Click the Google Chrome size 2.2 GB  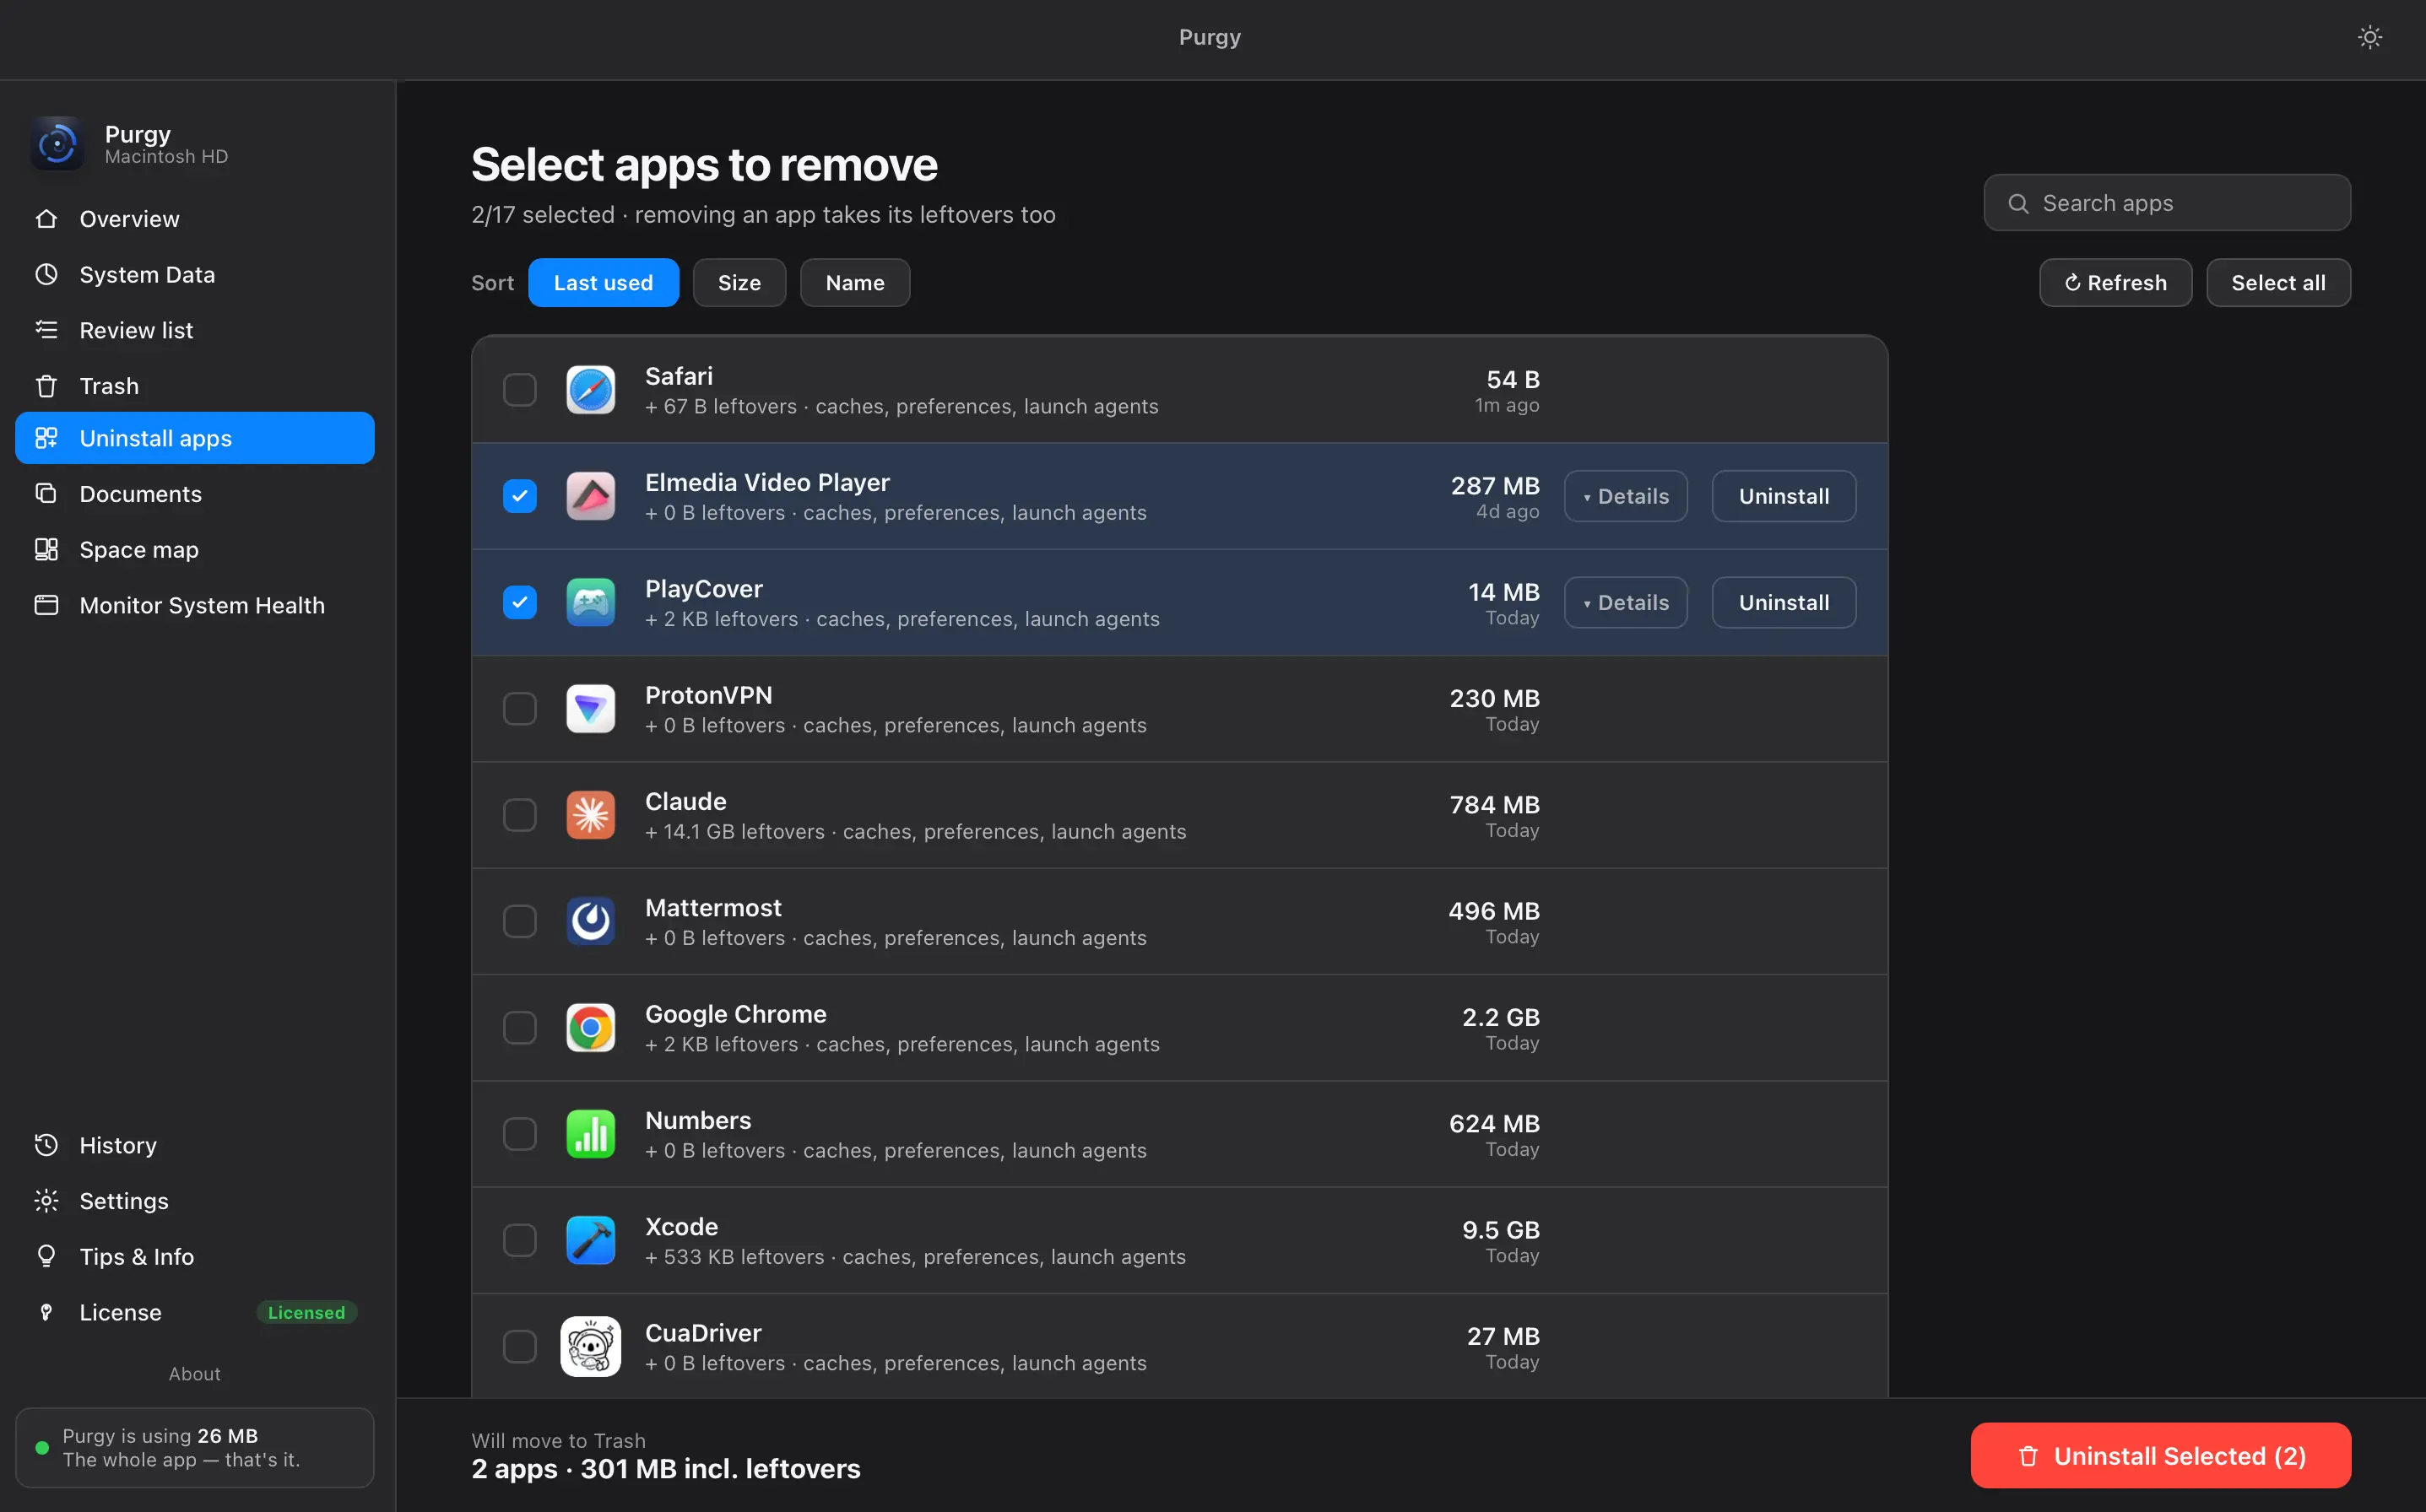[x=1501, y=1017]
